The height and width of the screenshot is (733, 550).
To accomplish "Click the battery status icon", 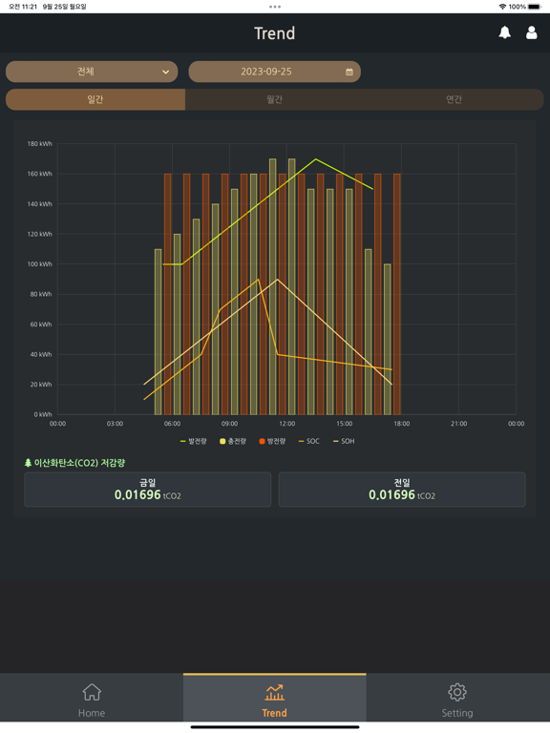I will click(x=535, y=7).
